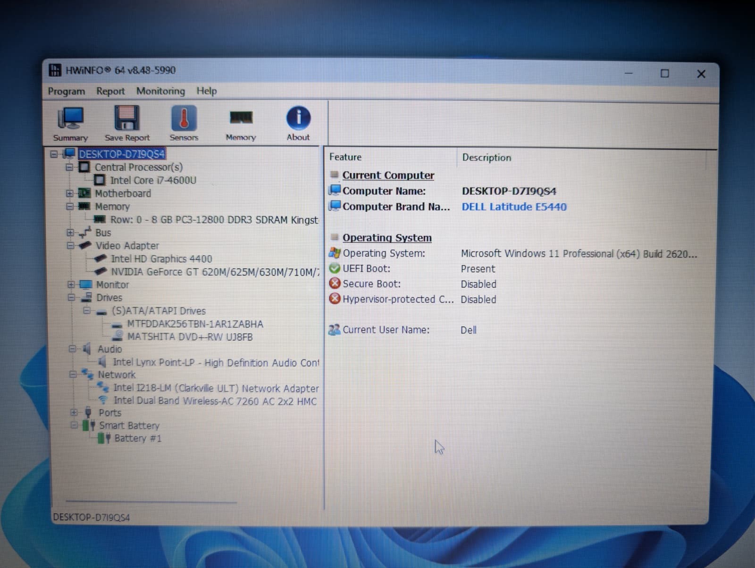Expand the Monitor tree node
Image resolution: width=755 pixels, height=568 pixels.
tap(71, 284)
